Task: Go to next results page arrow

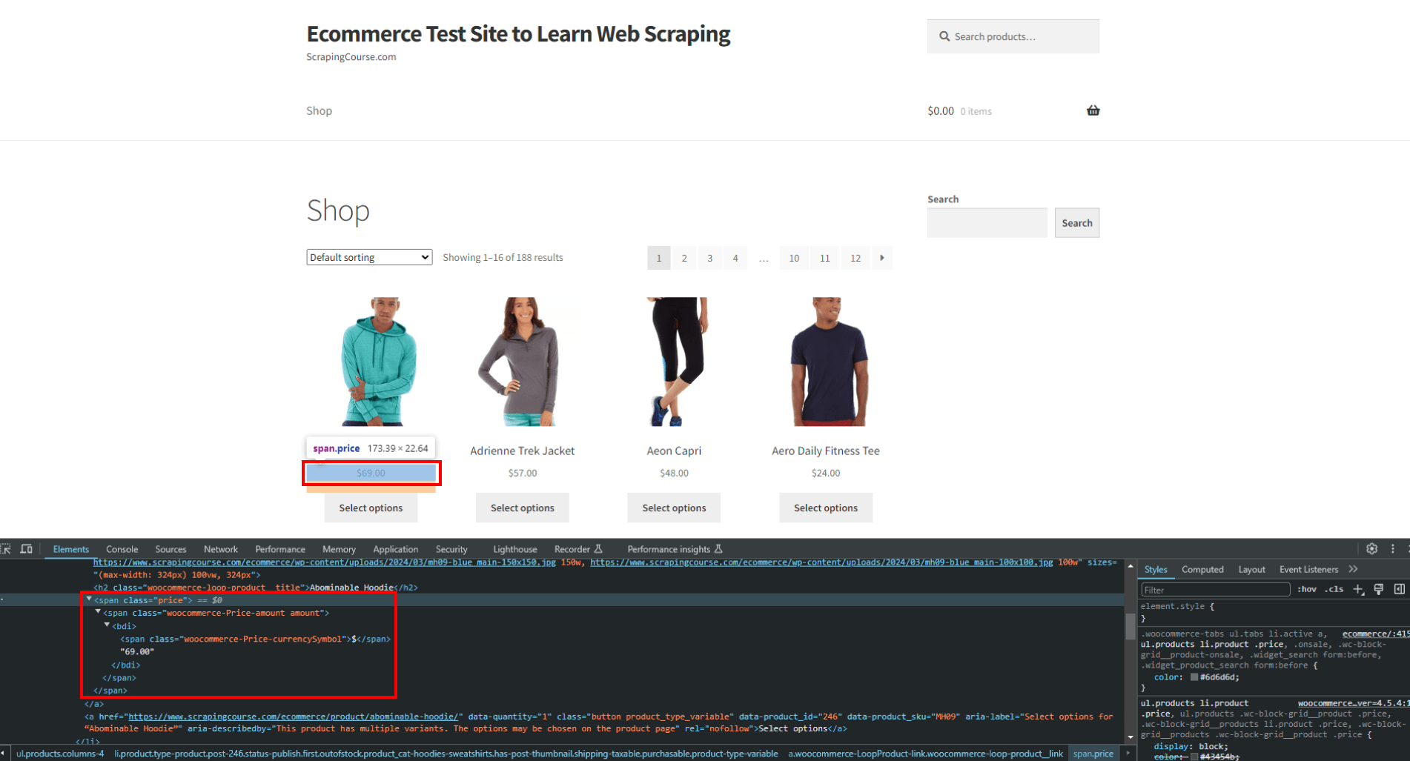Action: [881, 258]
